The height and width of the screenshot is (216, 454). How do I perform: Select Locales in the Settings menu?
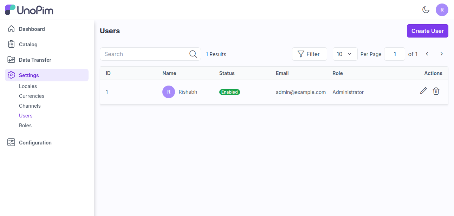point(27,86)
